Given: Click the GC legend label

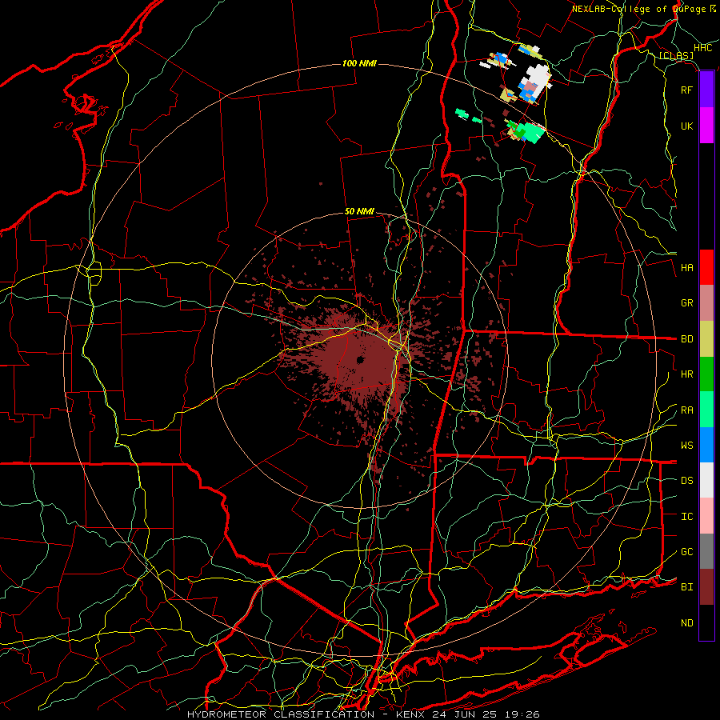Looking at the screenshot, I should pyautogui.click(x=686, y=552).
